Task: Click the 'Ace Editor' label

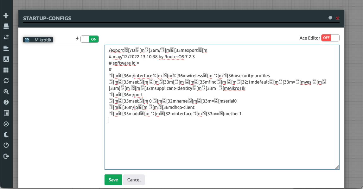Action: (x=310, y=38)
